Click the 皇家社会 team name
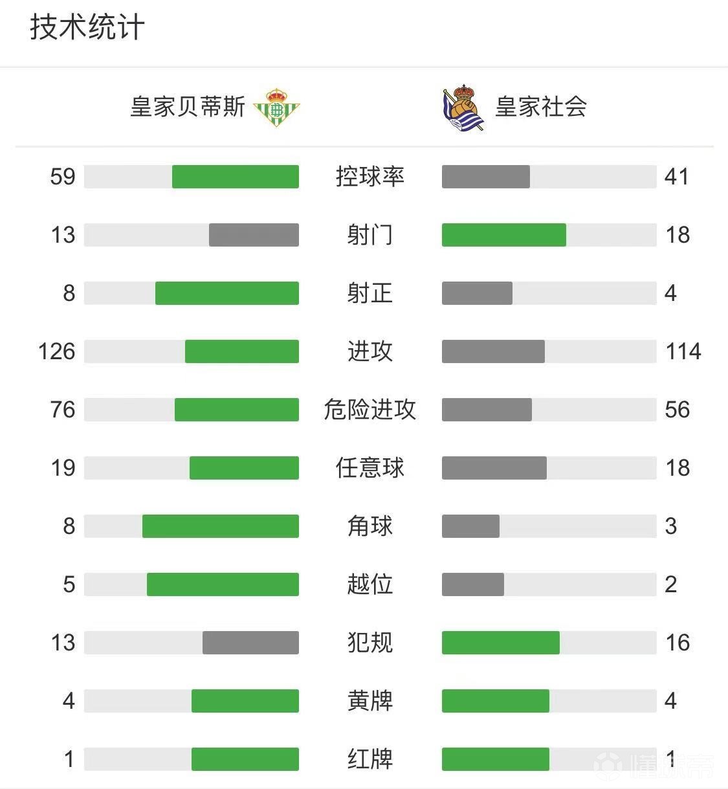 [541, 107]
